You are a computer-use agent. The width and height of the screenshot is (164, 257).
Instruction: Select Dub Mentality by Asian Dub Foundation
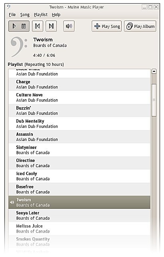[80, 124]
